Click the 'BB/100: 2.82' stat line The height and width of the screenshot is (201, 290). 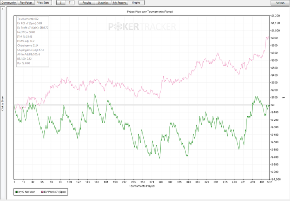click(24, 59)
